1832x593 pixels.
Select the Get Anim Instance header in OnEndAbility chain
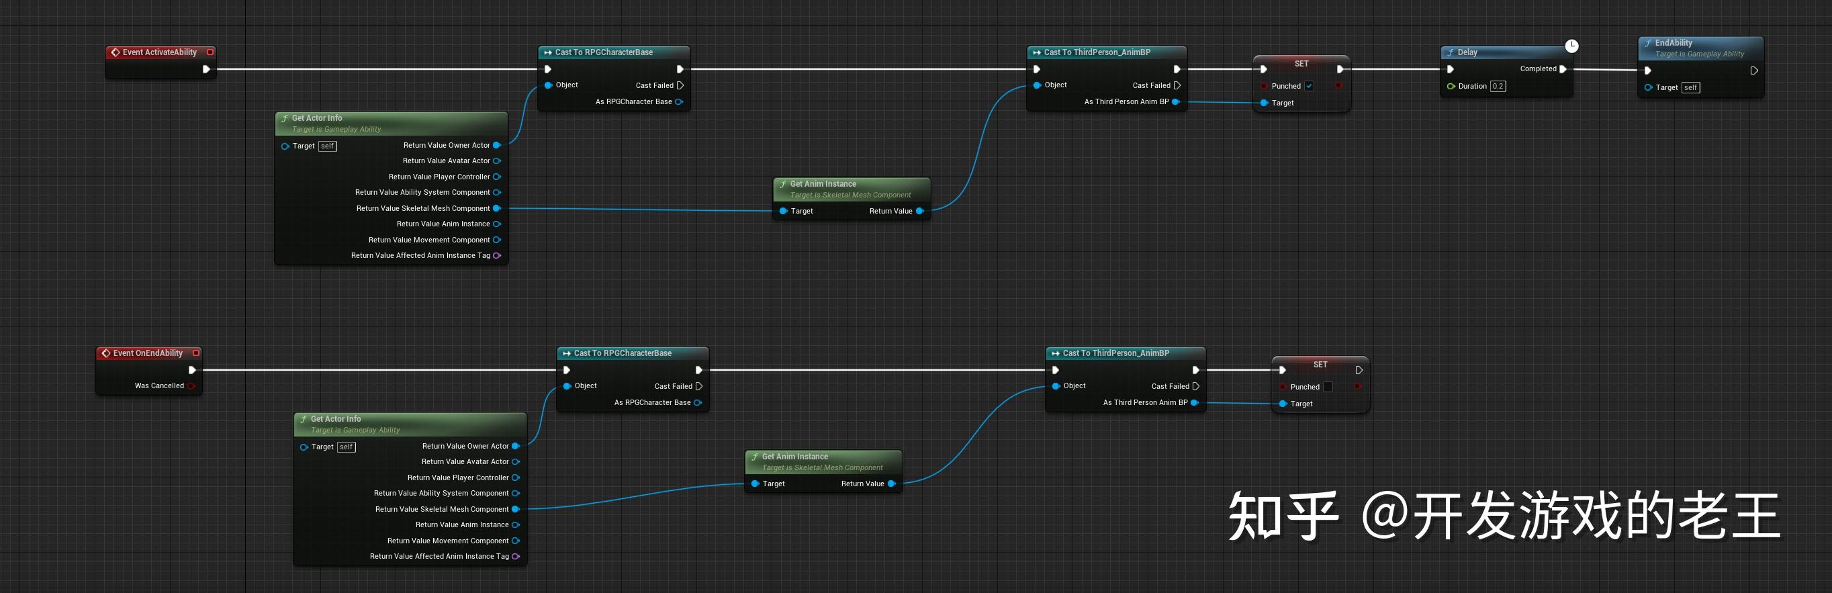(823, 461)
